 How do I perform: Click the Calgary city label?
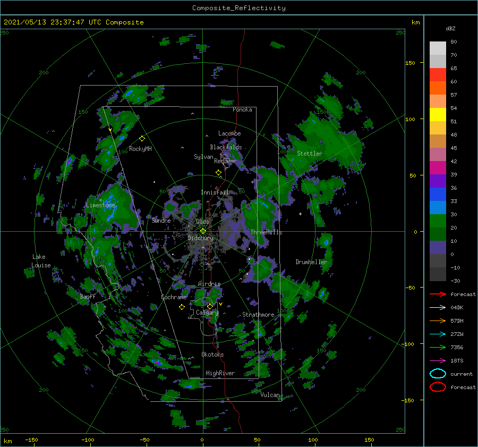click(207, 313)
